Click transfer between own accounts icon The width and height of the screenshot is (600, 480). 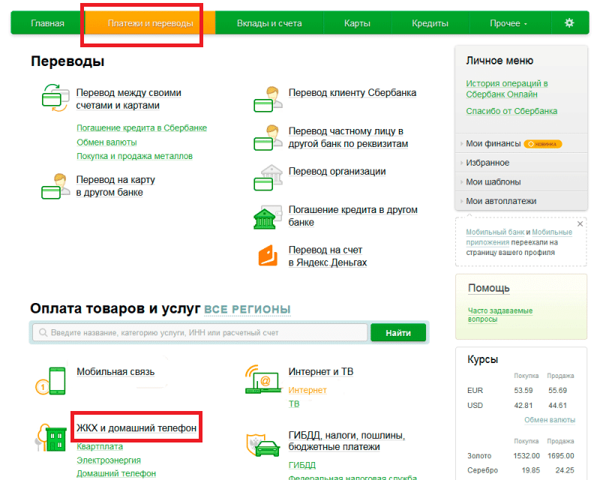click(55, 98)
